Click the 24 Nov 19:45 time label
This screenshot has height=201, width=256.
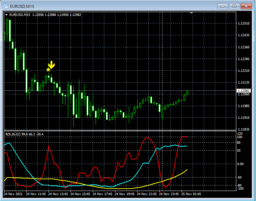(125, 194)
